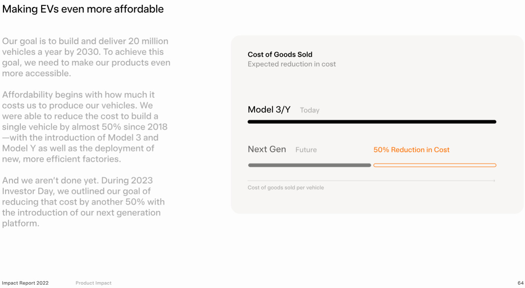Click the orange outlined reduction bar
The width and height of the screenshot is (525, 288).
coord(435,165)
